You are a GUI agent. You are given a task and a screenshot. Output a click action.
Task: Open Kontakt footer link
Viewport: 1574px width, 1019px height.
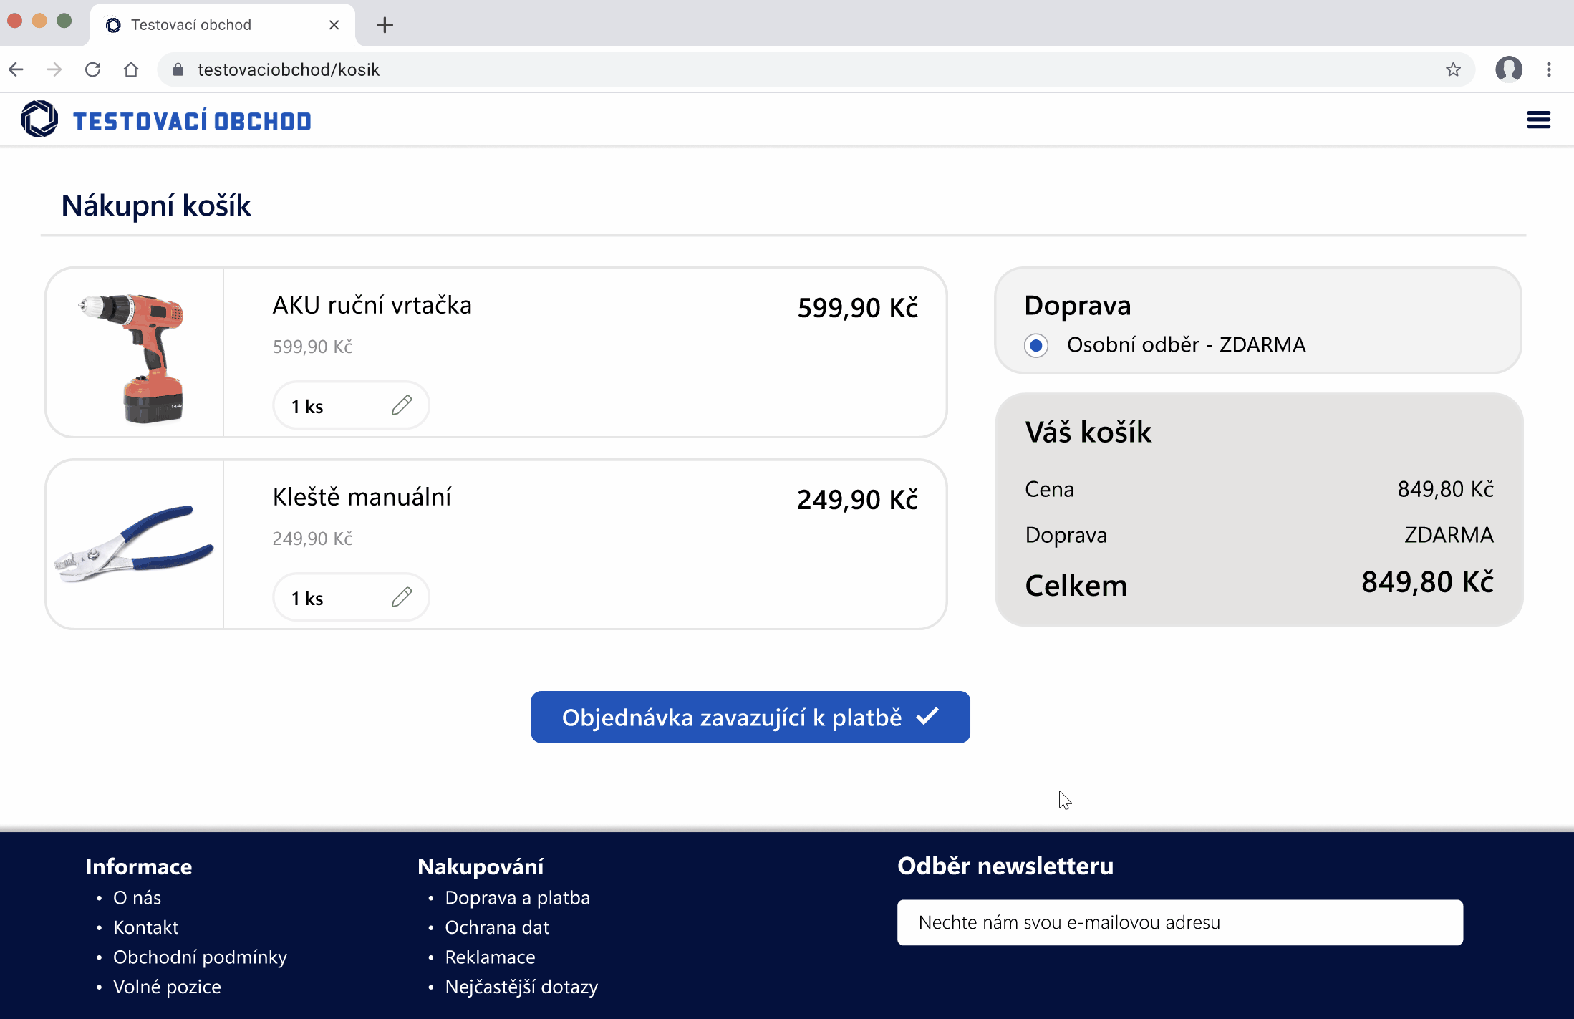pyautogui.click(x=146, y=927)
